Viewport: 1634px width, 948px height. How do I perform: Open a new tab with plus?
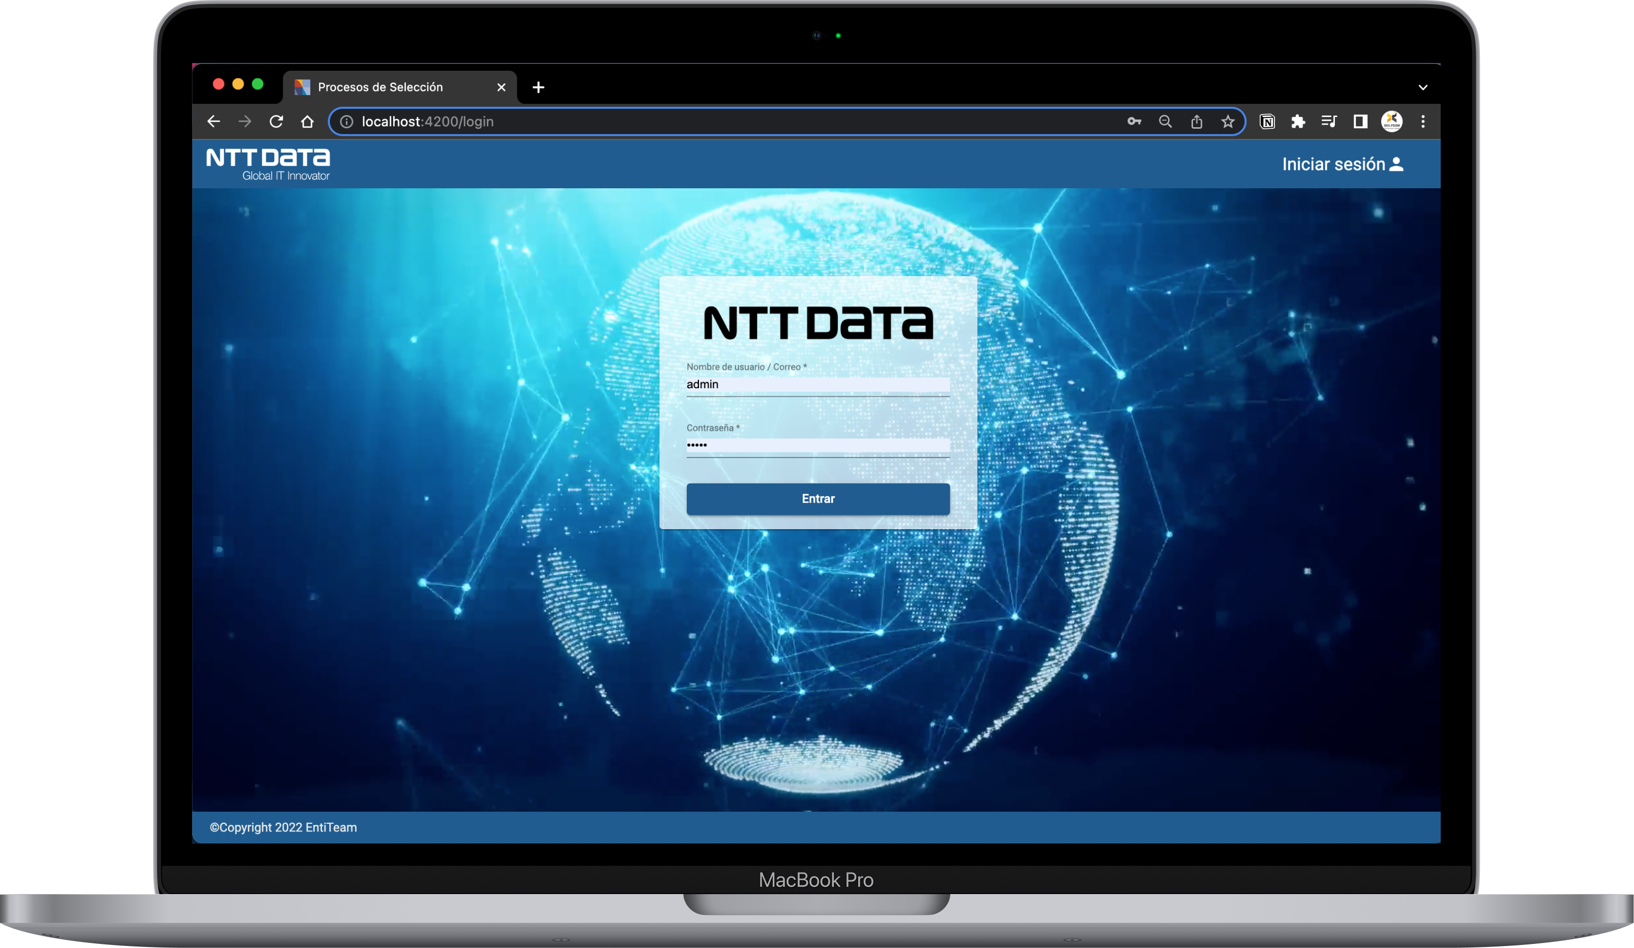coord(538,87)
